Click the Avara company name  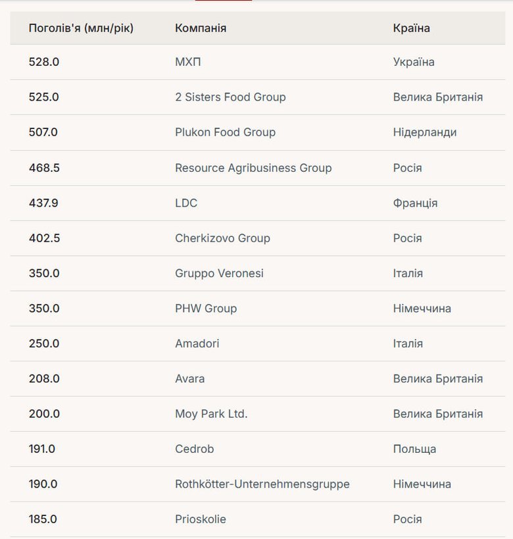(190, 378)
